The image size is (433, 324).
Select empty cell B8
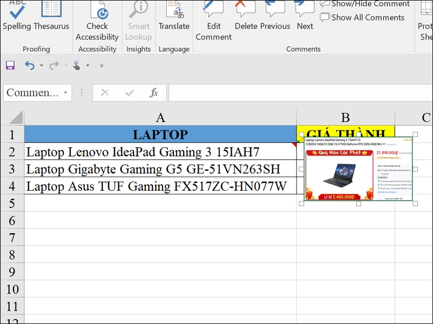(345, 254)
